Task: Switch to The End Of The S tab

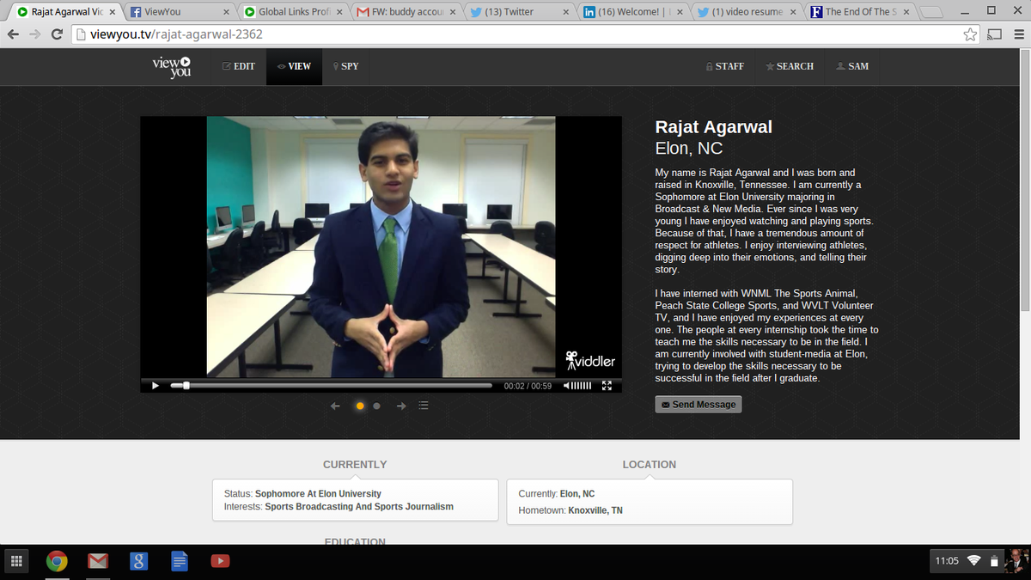Action: pyautogui.click(x=859, y=12)
